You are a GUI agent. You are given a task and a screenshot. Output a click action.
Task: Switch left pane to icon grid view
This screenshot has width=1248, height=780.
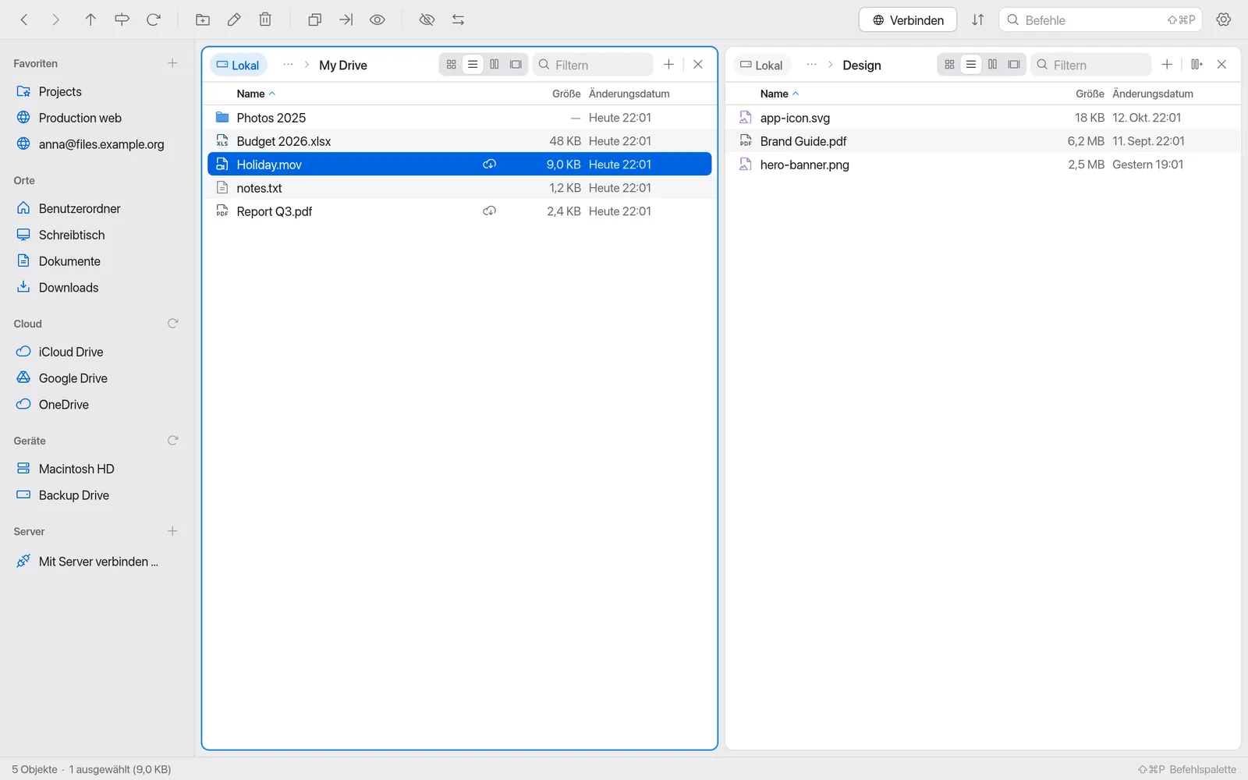click(x=452, y=65)
